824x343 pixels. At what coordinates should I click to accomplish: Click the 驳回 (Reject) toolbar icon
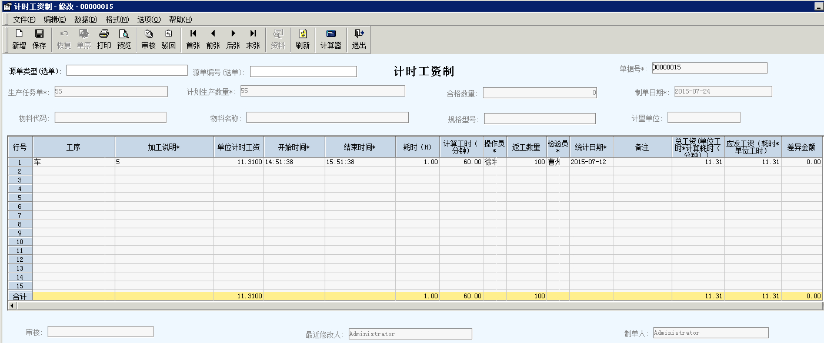[x=168, y=39]
